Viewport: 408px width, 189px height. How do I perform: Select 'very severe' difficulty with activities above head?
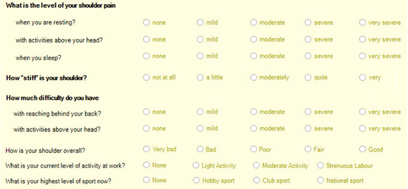click(x=362, y=128)
